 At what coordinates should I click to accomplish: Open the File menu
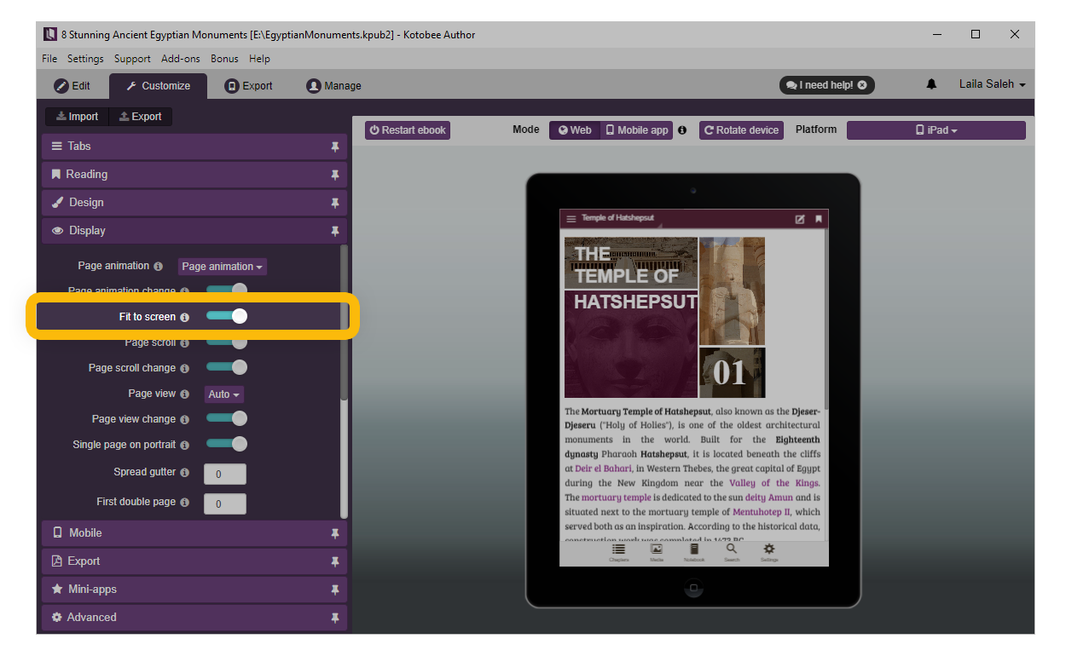pos(49,59)
